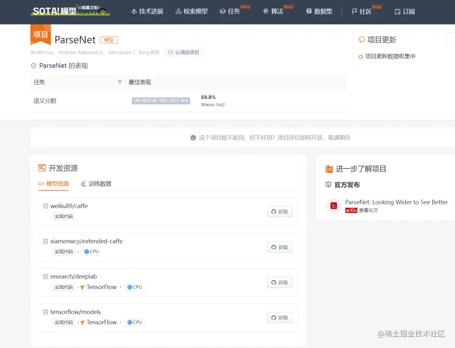455x348 pixels.
Task: Click the CPU chip icon on xiamenwcy/extended-caffe
Action: pos(87,252)
